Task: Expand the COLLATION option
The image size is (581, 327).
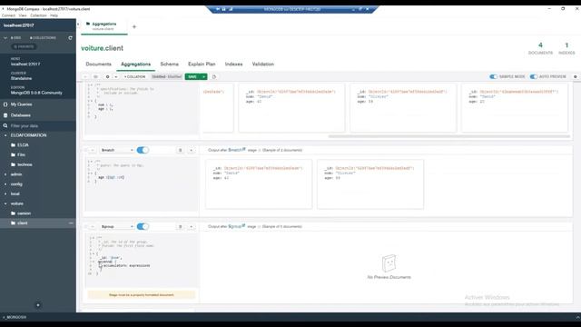Action: coord(134,76)
